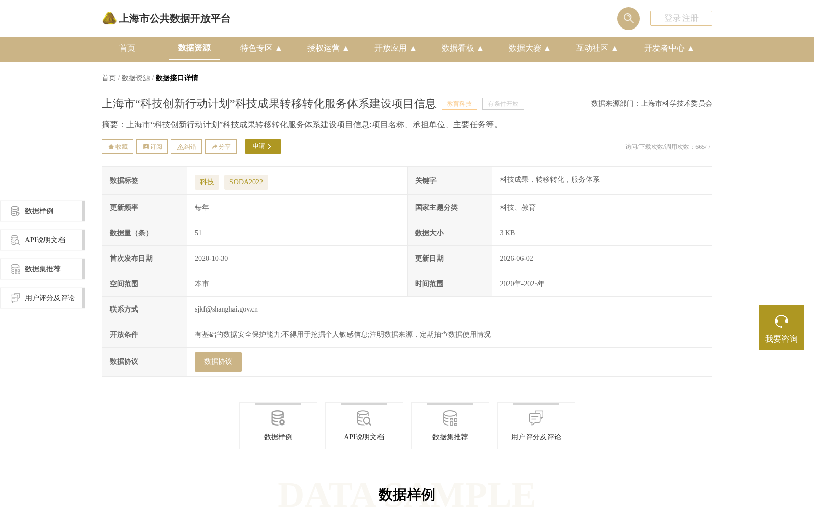
Task: Jump to sidebar 数据集推荐 label
Action: pos(43,269)
